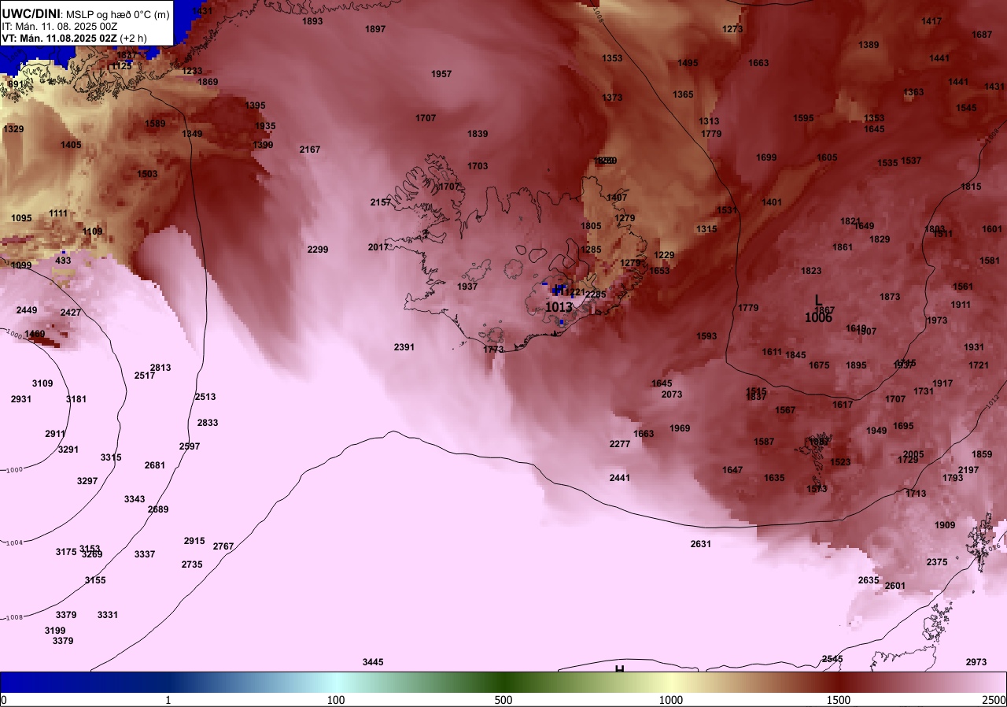Click the 2833 height value
1007x707 pixels.
[208, 423]
